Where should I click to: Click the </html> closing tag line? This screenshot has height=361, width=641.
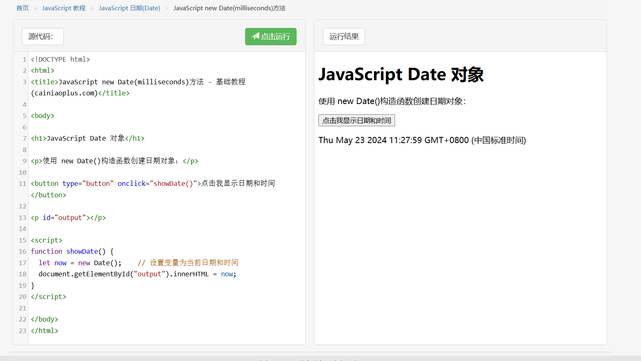(44, 331)
